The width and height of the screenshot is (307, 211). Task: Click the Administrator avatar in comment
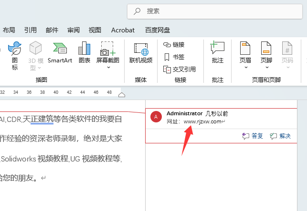[x=156, y=117]
